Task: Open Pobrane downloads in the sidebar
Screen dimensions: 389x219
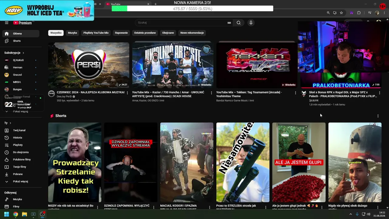Action: coord(21,174)
